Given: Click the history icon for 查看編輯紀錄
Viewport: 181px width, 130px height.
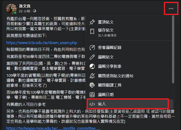Looking at the screenshot, I should coord(92,48).
